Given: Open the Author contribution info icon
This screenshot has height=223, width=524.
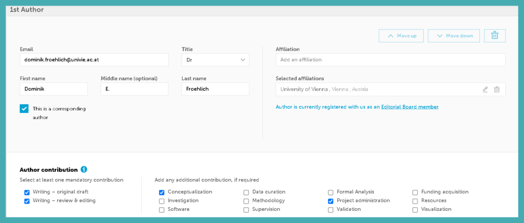Looking at the screenshot, I should (x=84, y=169).
